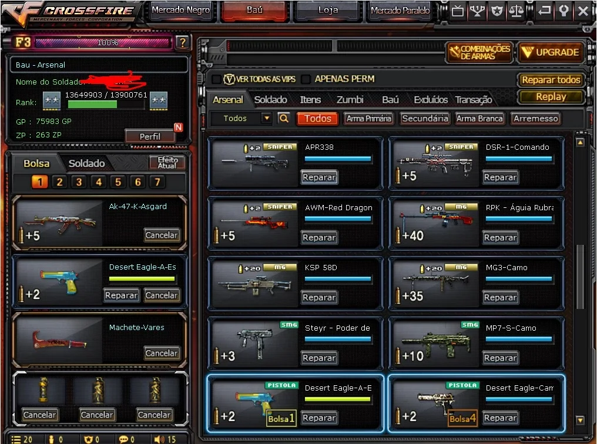Filter by Arma Primária

(x=368, y=118)
